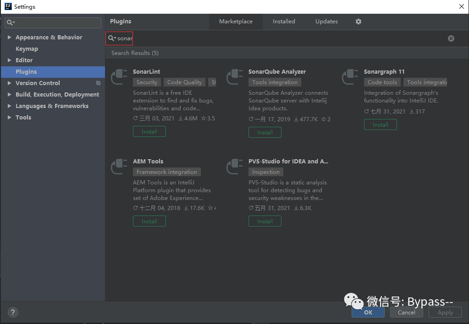
Task: Select Keymap in settings tree
Action: 27,49
